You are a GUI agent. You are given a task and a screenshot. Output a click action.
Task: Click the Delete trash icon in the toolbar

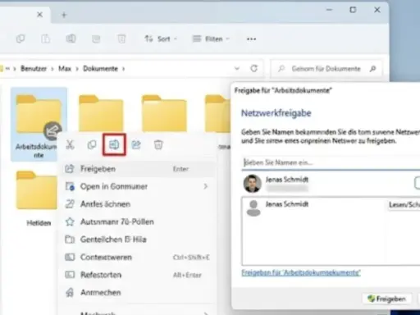tap(121, 39)
